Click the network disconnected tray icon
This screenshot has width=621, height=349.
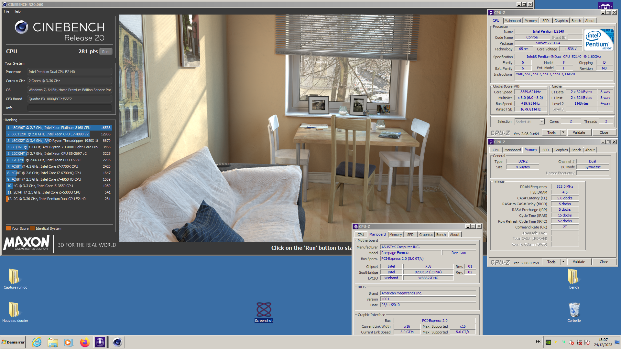pos(579,342)
